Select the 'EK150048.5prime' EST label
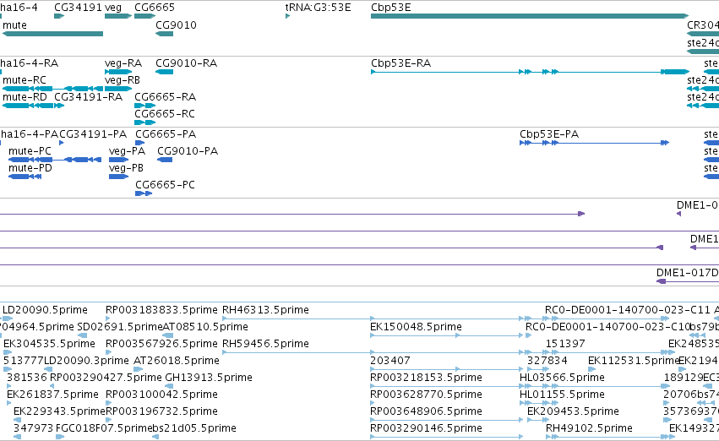The width and height of the screenshot is (719, 441). point(416,327)
